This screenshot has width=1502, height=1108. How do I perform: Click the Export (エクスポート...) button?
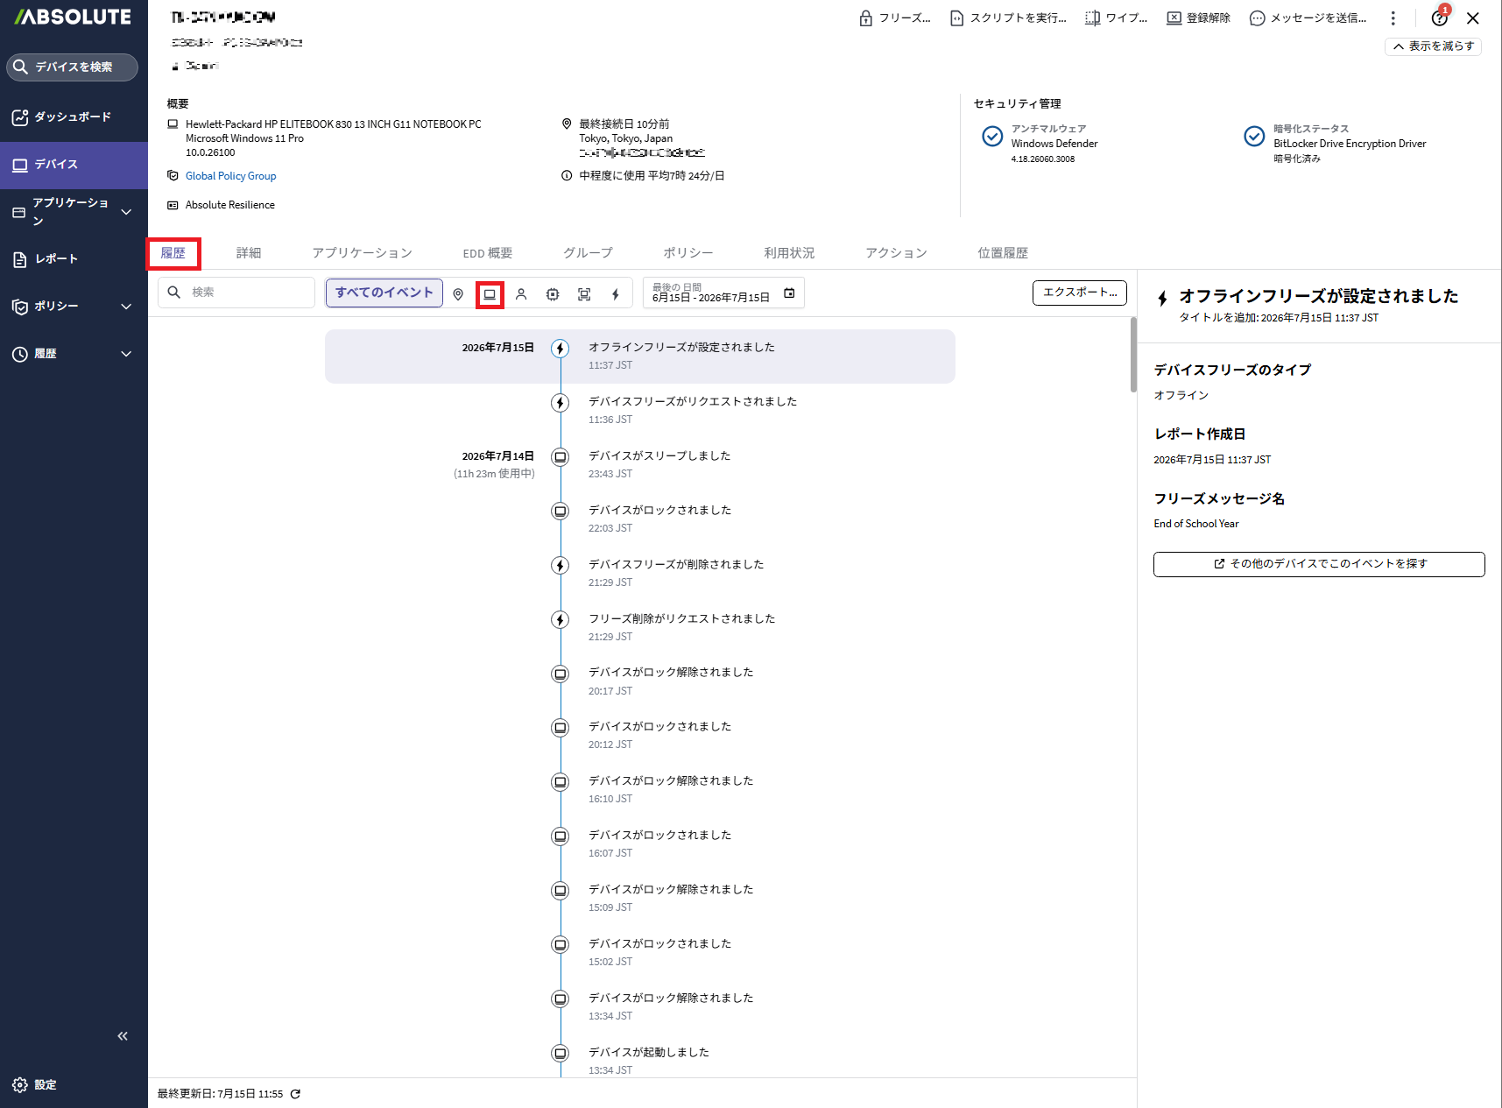(x=1080, y=293)
